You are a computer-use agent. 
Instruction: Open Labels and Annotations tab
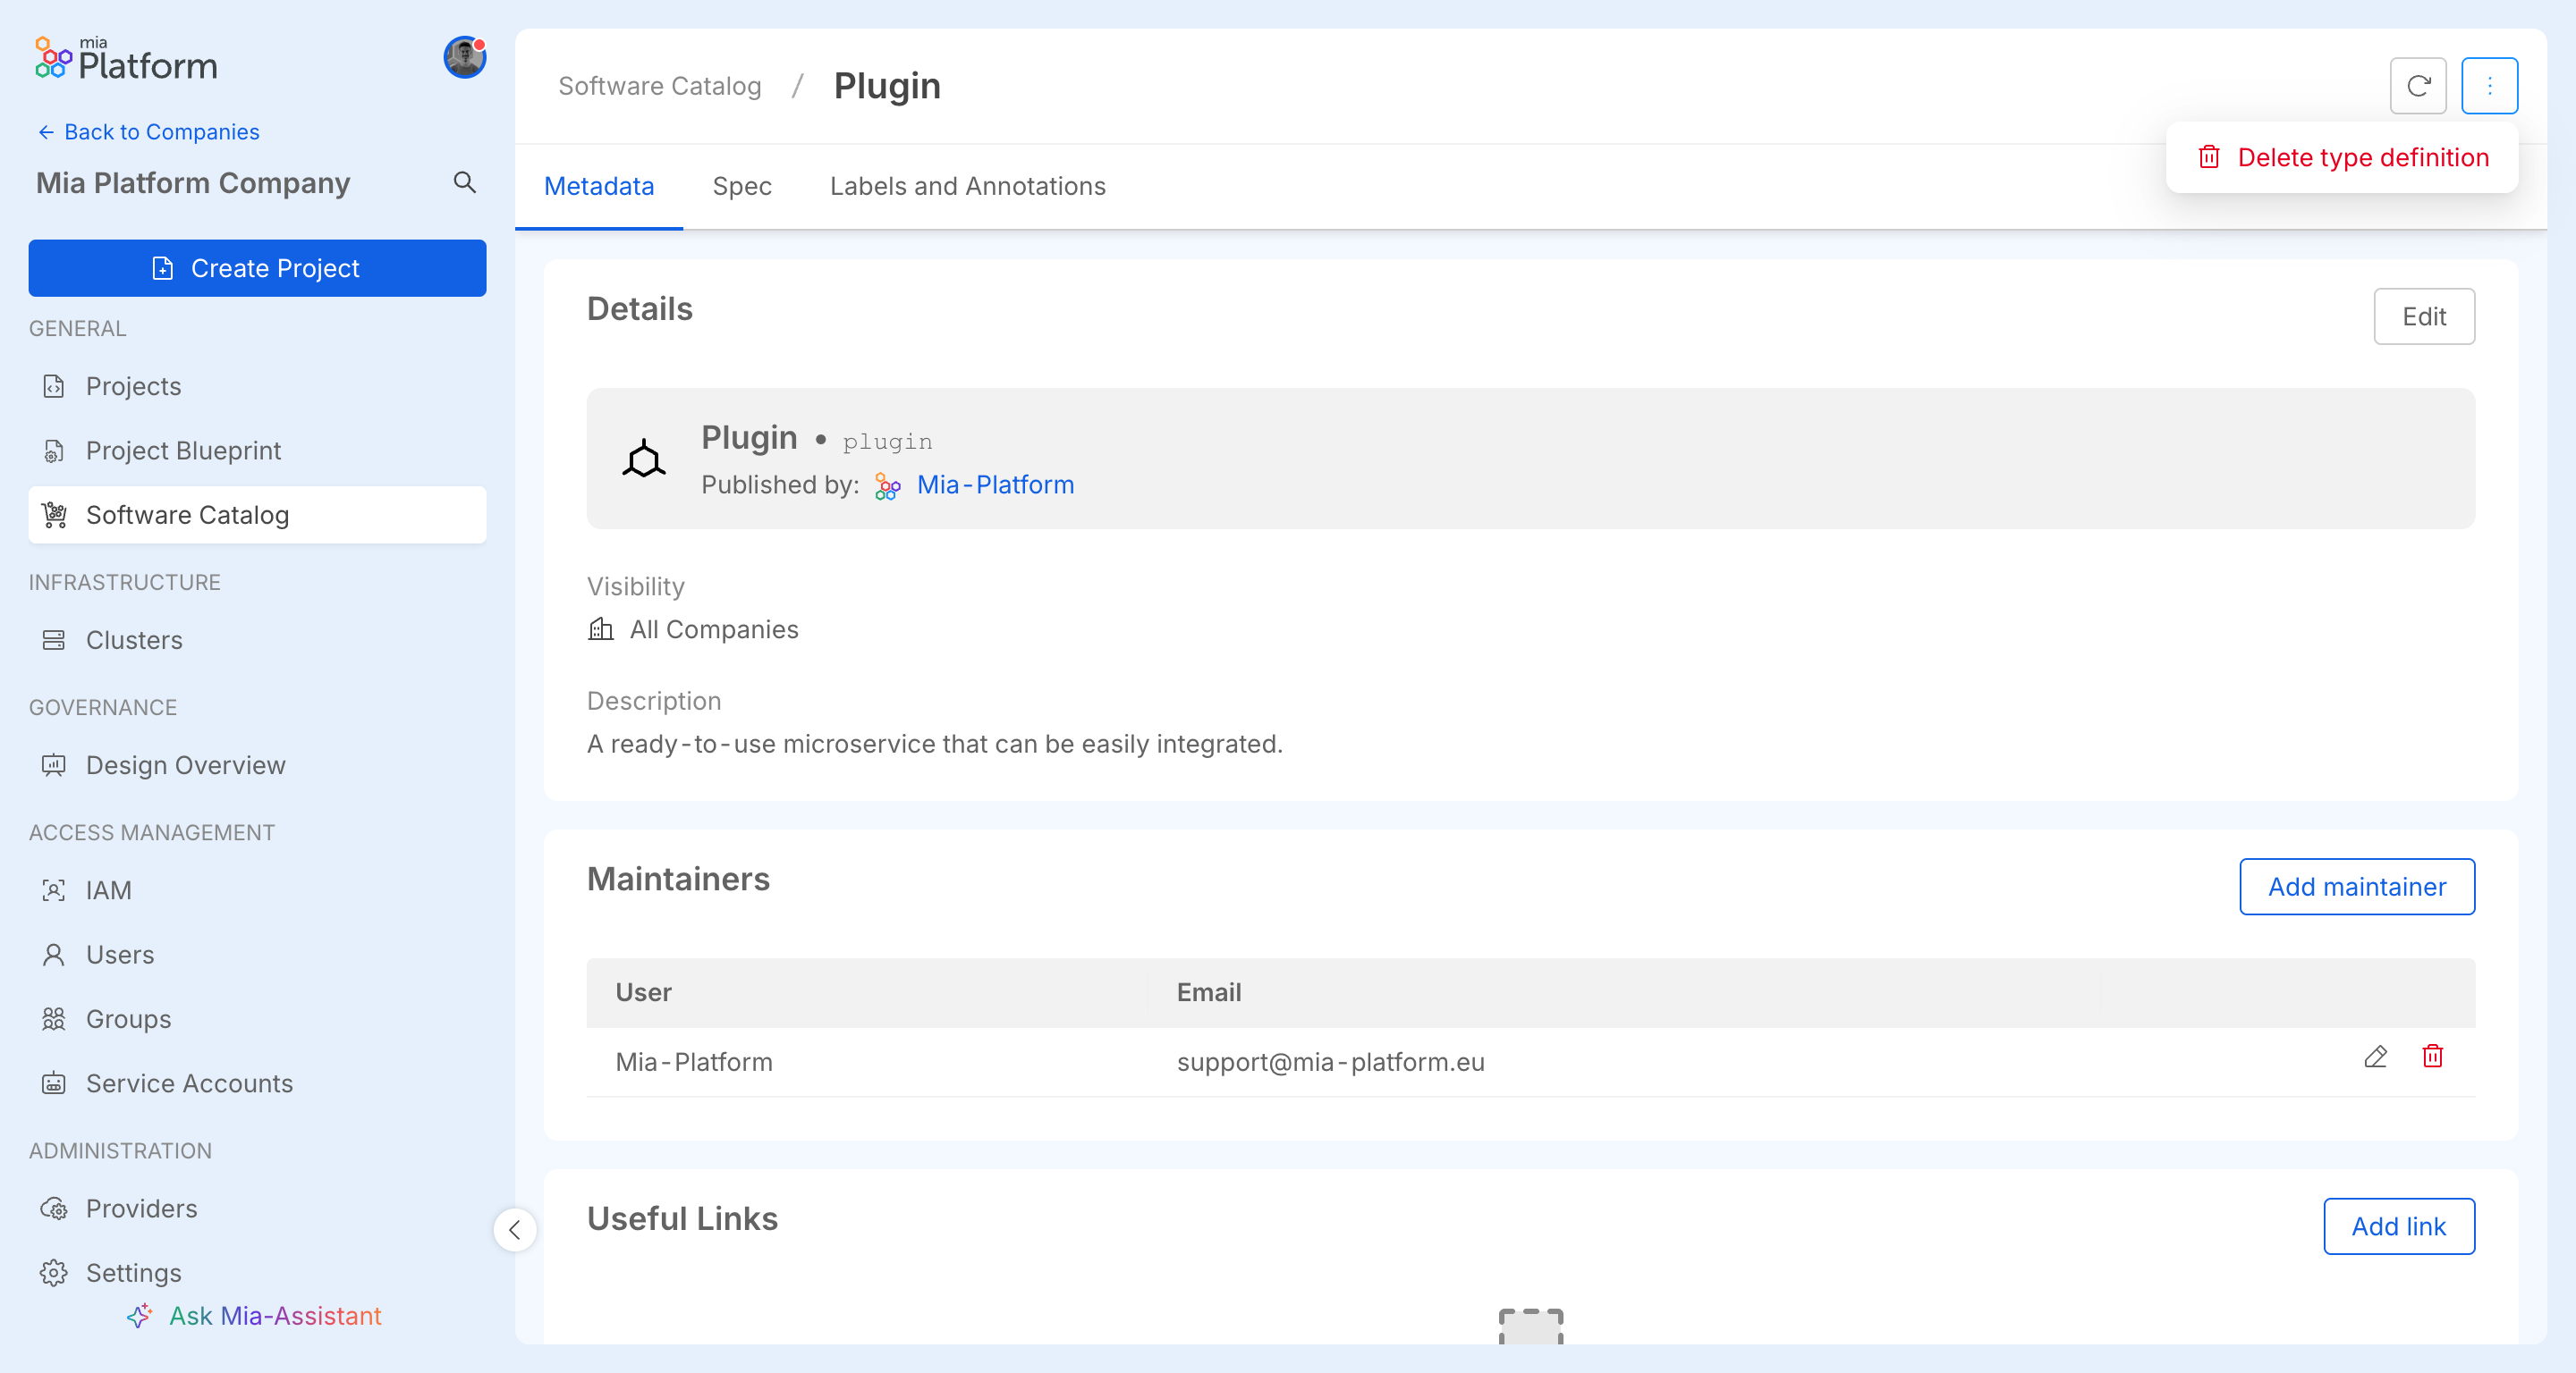tap(967, 186)
